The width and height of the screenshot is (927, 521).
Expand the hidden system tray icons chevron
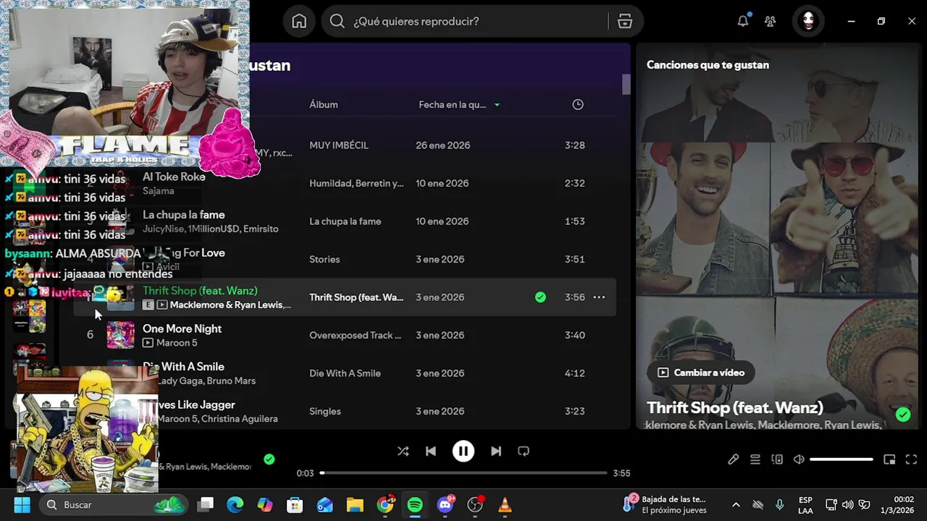coord(736,505)
